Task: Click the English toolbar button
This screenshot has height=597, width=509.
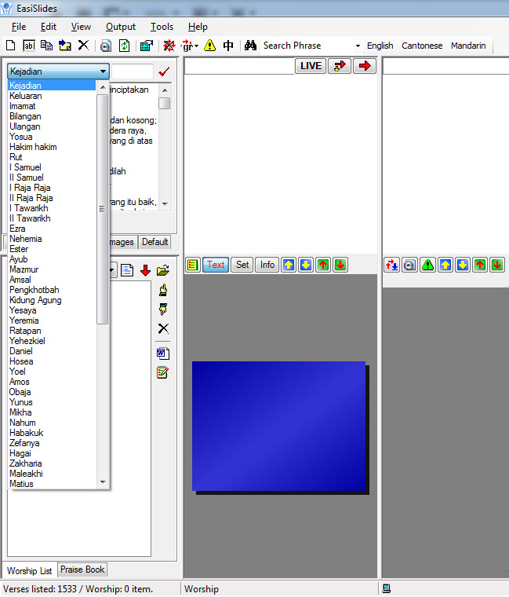Action: 380,46
